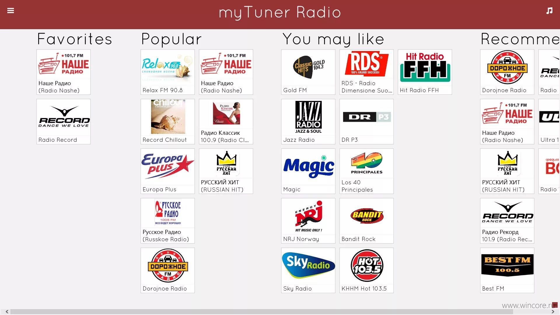Image resolution: width=560 pixels, height=315 pixels.
Task: Open Europa Plus station
Action: click(x=168, y=170)
